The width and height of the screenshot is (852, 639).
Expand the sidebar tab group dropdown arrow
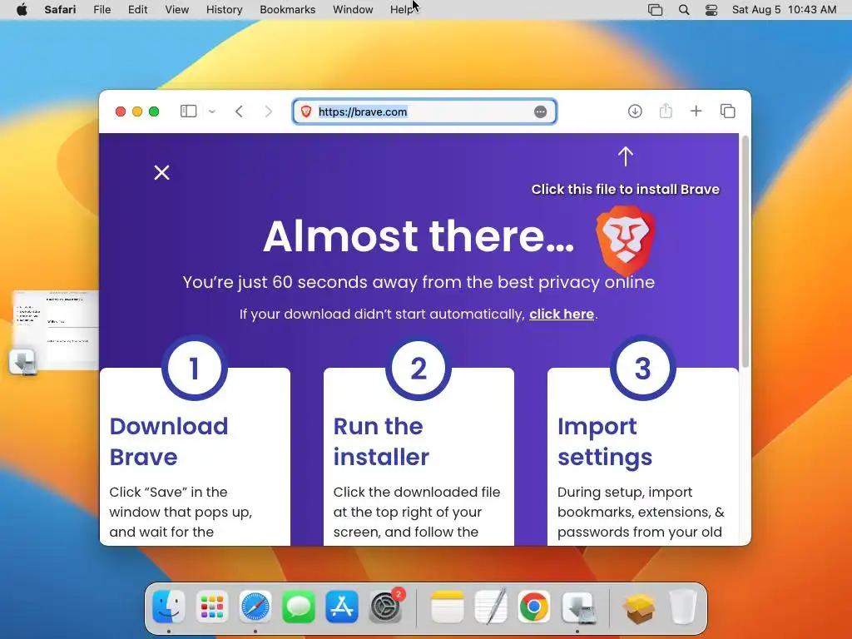(212, 111)
